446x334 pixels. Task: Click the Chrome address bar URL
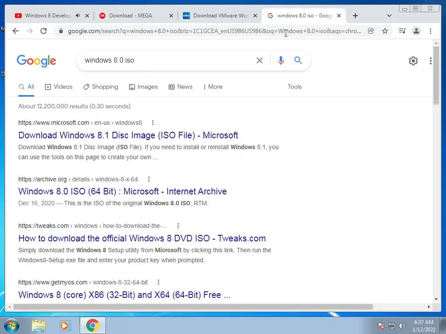214,31
